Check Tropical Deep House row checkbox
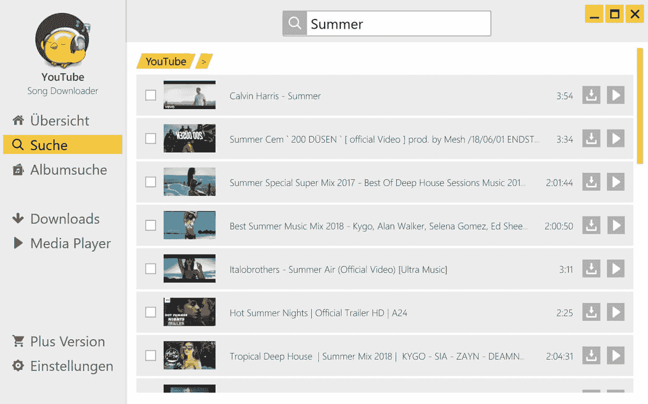Image resolution: width=648 pixels, height=404 pixels. tap(151, 355)
